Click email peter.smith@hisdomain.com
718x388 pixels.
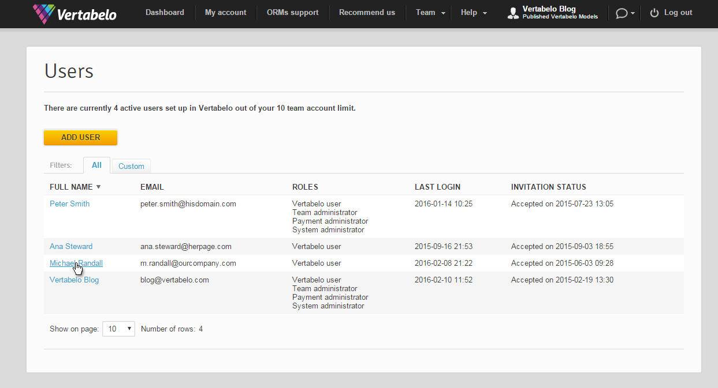click(x=188, y=204)
